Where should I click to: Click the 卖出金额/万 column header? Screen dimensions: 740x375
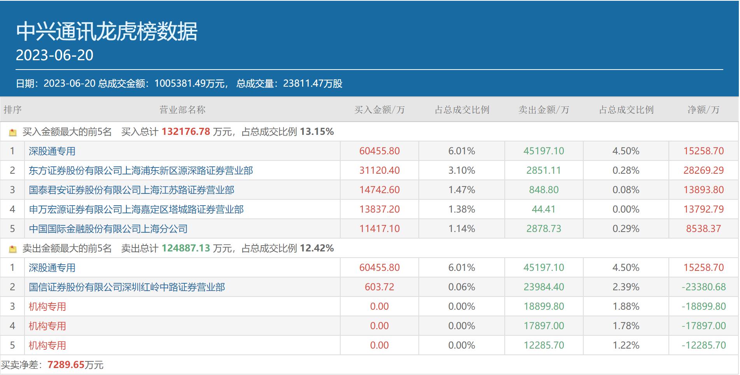(x=542, y=110)
